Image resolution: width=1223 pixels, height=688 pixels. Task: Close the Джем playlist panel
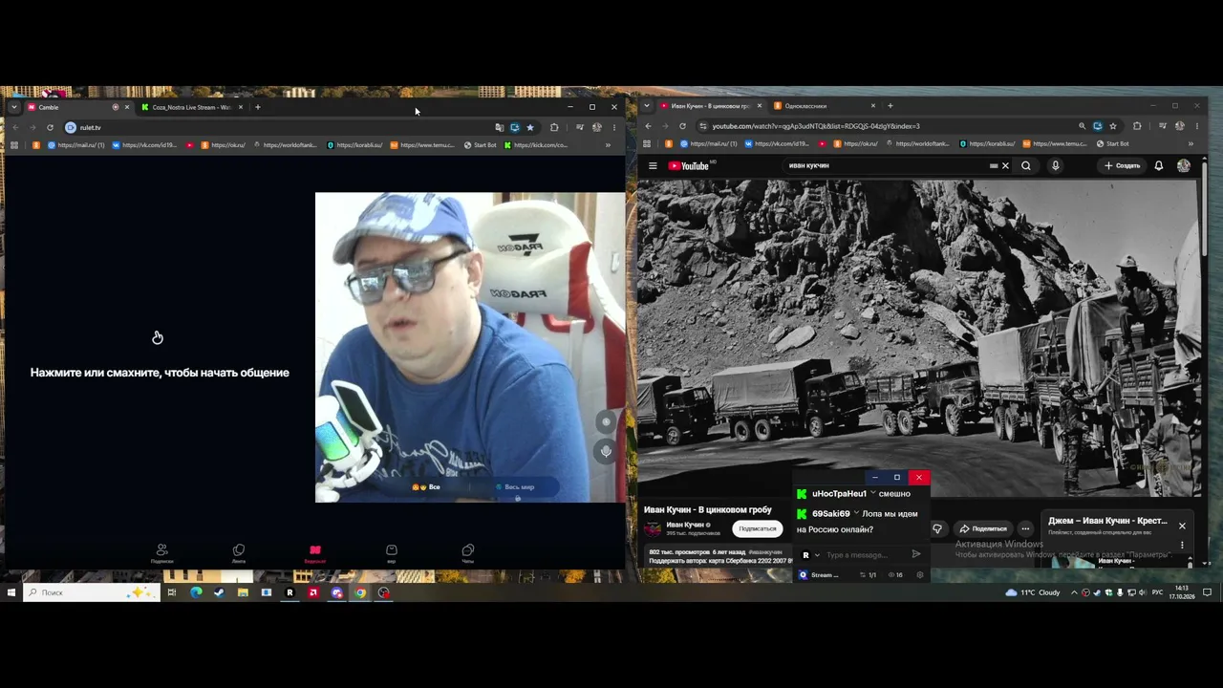1182,526
